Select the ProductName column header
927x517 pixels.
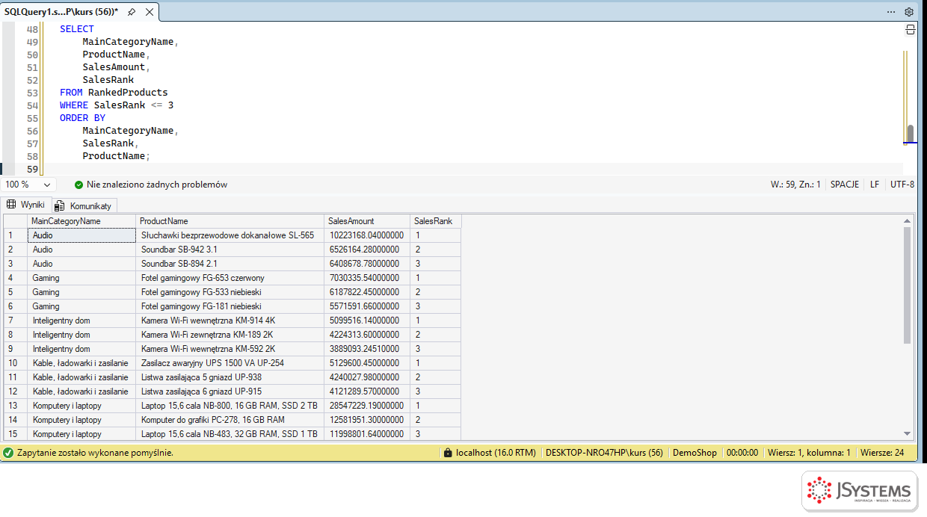[x=230, y=221]
